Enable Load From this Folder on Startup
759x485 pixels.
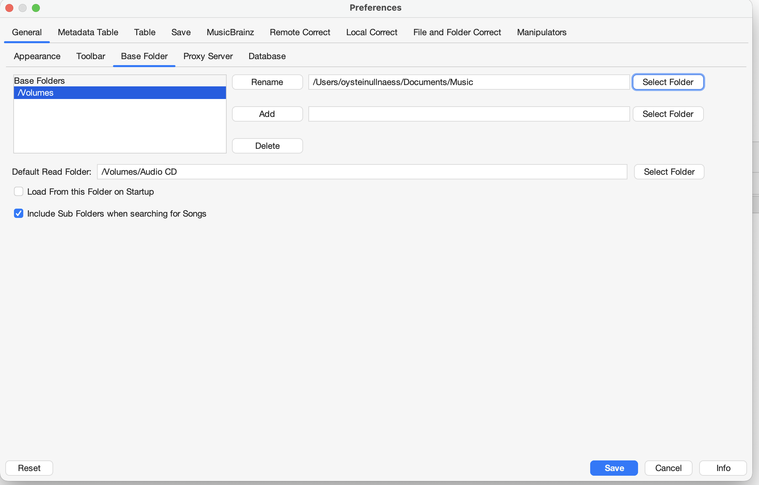(x=19, y=192)
